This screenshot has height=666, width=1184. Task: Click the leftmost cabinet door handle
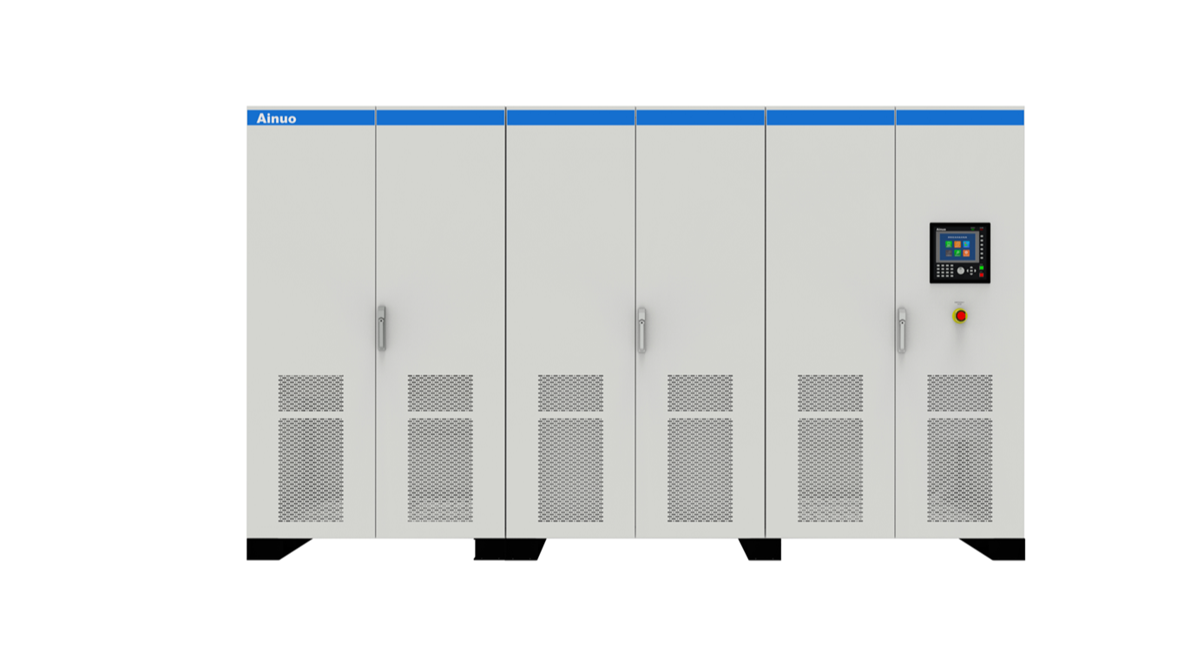tap(381, 327)
